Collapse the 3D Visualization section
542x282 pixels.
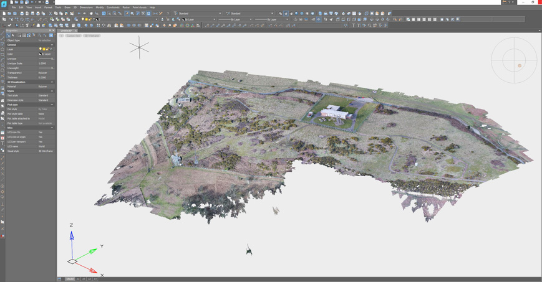coord(52,82)
